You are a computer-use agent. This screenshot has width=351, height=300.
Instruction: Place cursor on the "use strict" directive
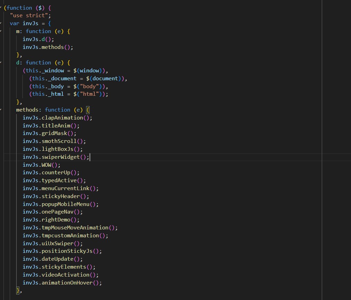(x=29, y=15)
